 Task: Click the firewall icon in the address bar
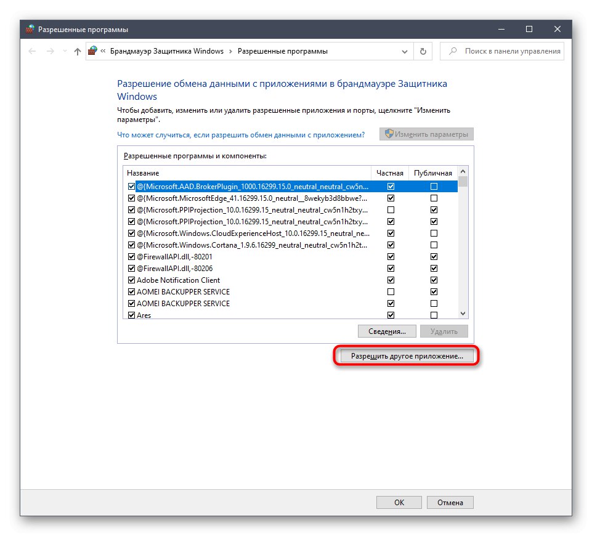(92, 51)
